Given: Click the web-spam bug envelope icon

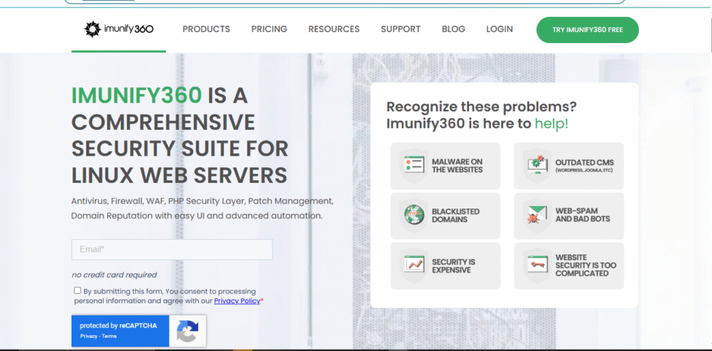Looking at the screenshot, I should [537, 215].
